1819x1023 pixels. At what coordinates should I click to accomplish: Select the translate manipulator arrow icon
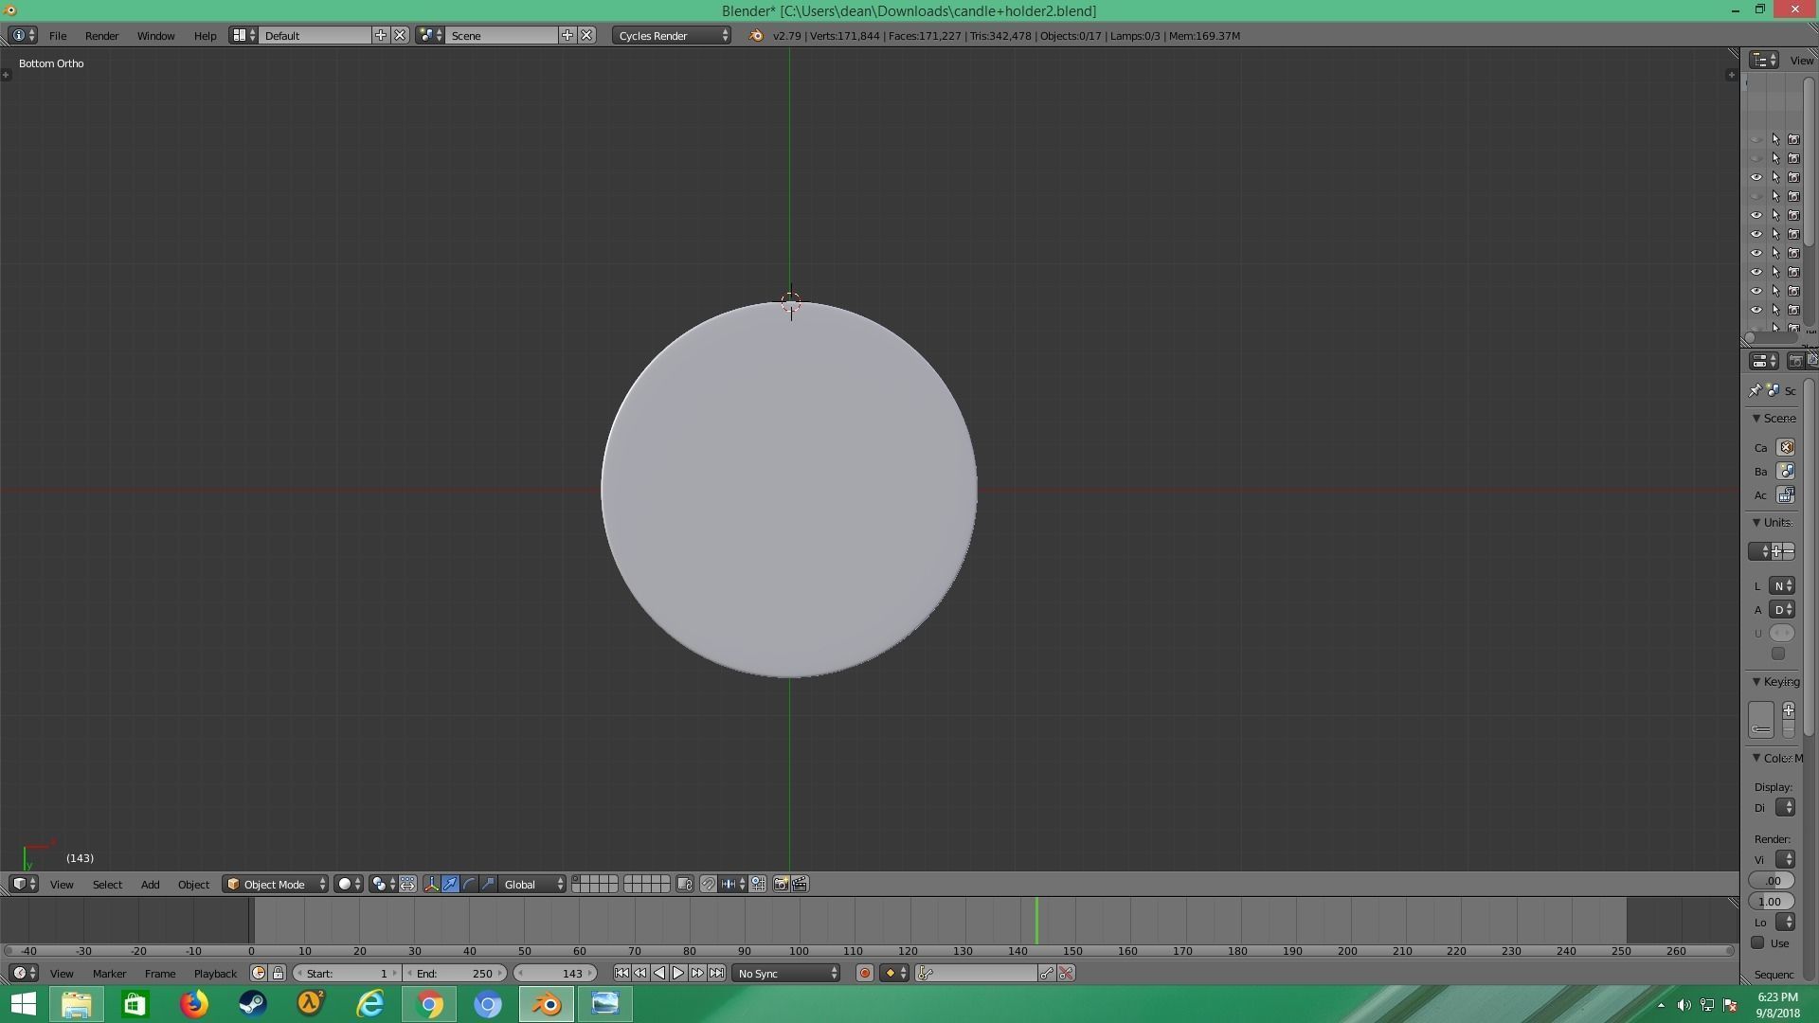point(451,885)
